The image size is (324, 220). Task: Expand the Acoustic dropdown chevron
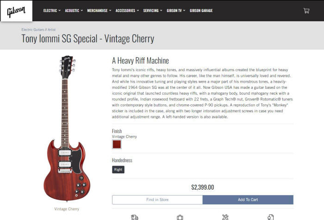[x=82, y=10]
